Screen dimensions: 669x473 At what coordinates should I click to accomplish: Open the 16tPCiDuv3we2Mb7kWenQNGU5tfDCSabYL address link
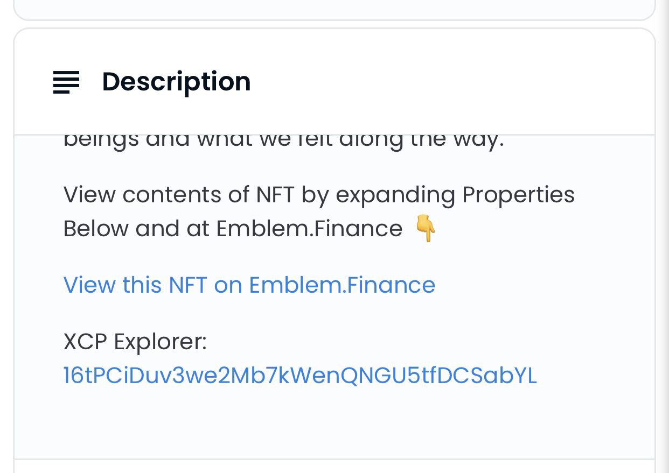click(299, 376)
